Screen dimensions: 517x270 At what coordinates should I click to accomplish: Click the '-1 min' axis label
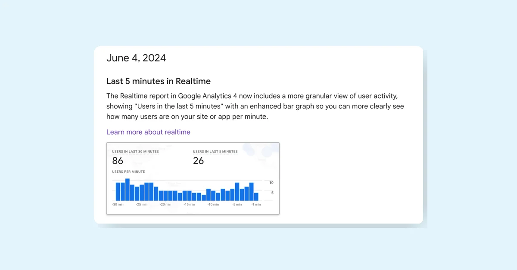[x=256, y=205]
